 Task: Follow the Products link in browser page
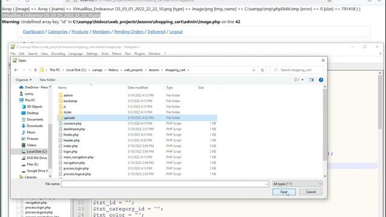(80, 32)
